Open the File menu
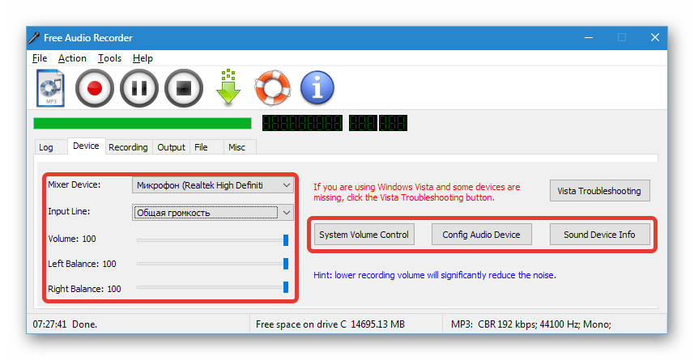Screen dimensions: 694x360 (x=40, y=58)
